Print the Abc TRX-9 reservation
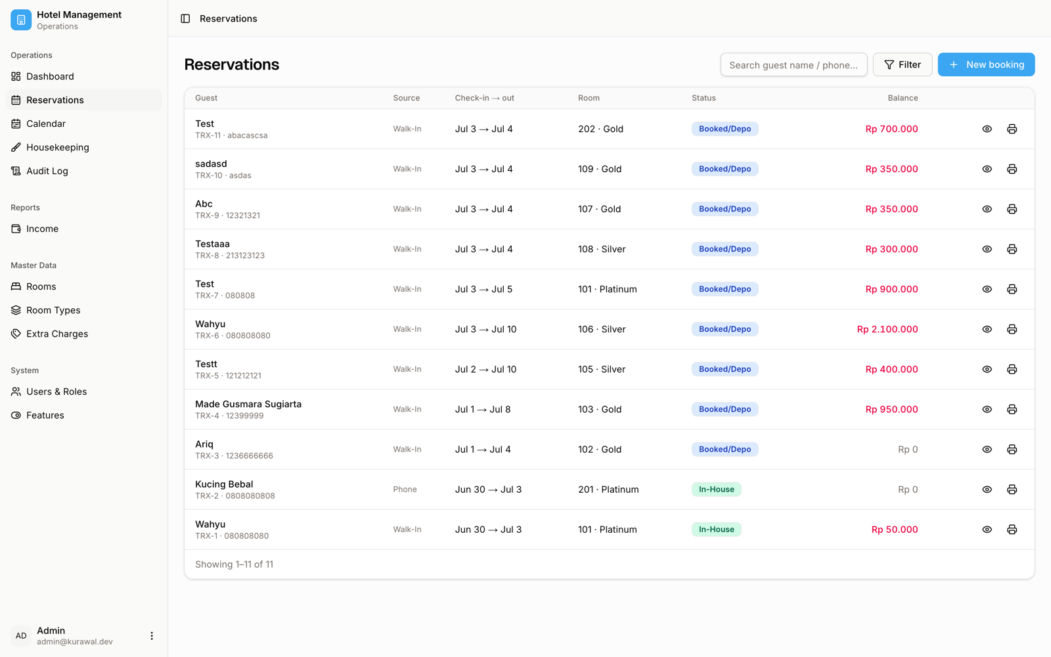This screenshot has height=657, width=1051. click(x=1012, y=209)
